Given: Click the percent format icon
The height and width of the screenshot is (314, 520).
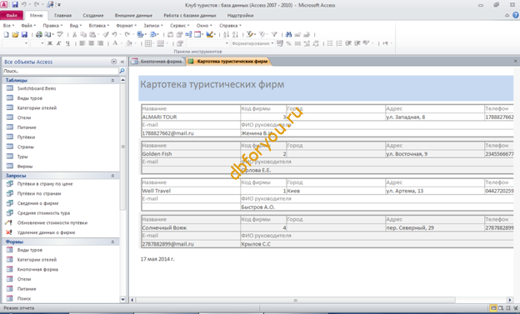Looking at the screenshot, I should [x=288, y=43].
